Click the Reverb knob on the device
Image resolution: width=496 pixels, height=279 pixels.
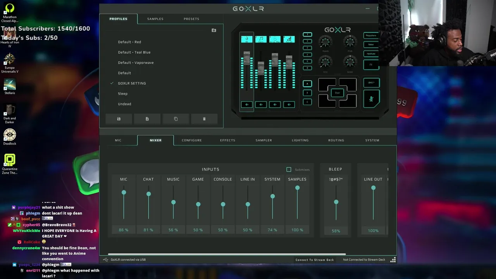(x=325, y=42)
